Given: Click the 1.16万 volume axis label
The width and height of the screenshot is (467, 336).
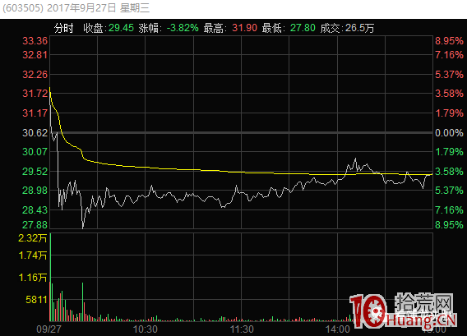Looking at the screenshot, I should pos(32,278).
